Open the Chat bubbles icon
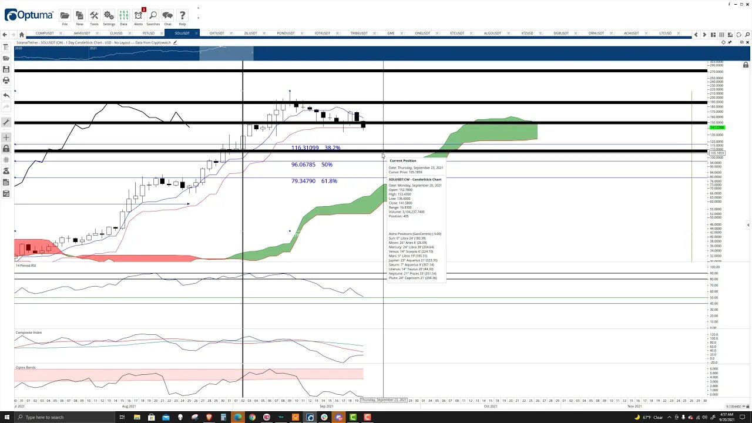This screenshot has height=423, width=752. tap(167, 15)
